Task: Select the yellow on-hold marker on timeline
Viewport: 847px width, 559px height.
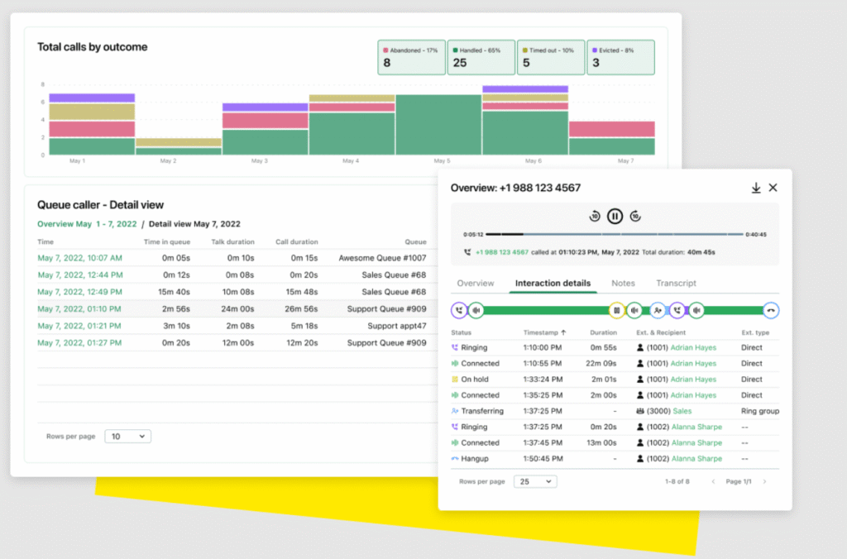Action: (616, 311)
